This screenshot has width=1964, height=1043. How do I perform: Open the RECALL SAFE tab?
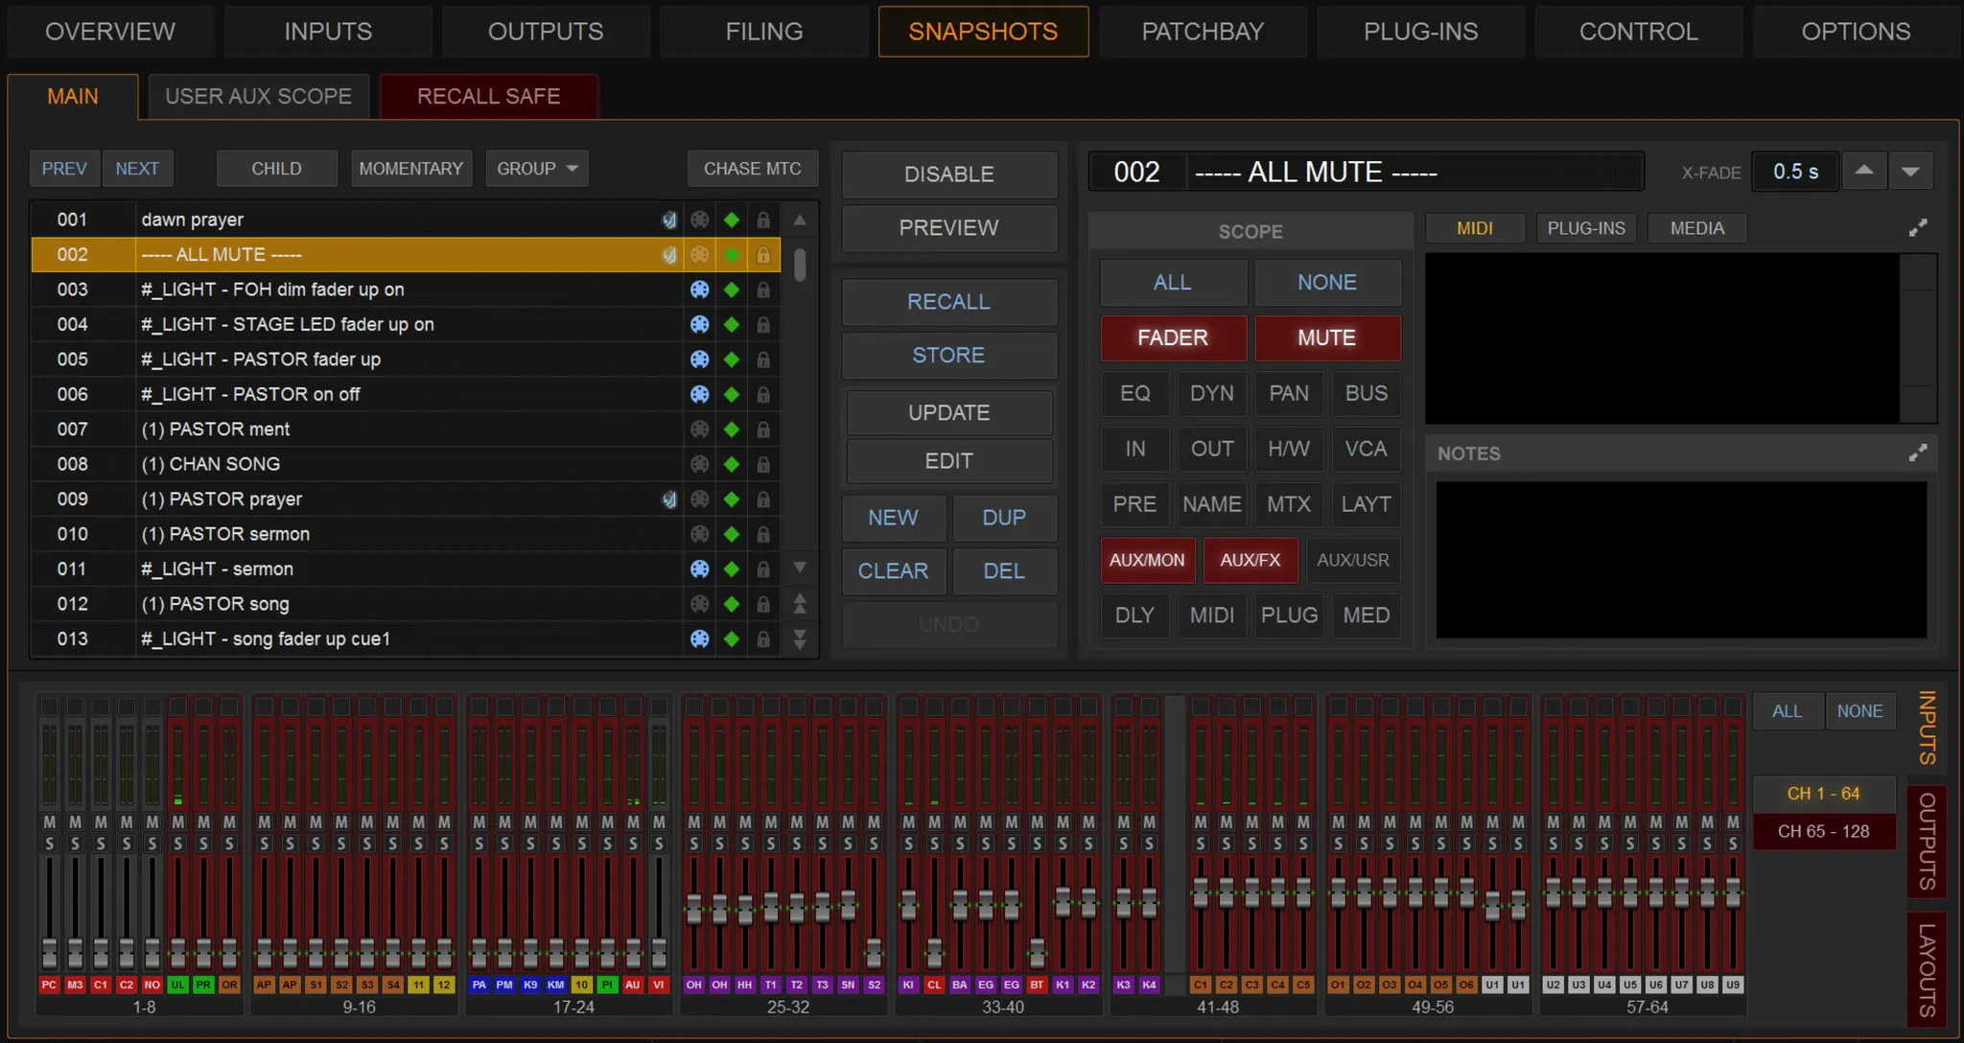click(x=488, y=96)
